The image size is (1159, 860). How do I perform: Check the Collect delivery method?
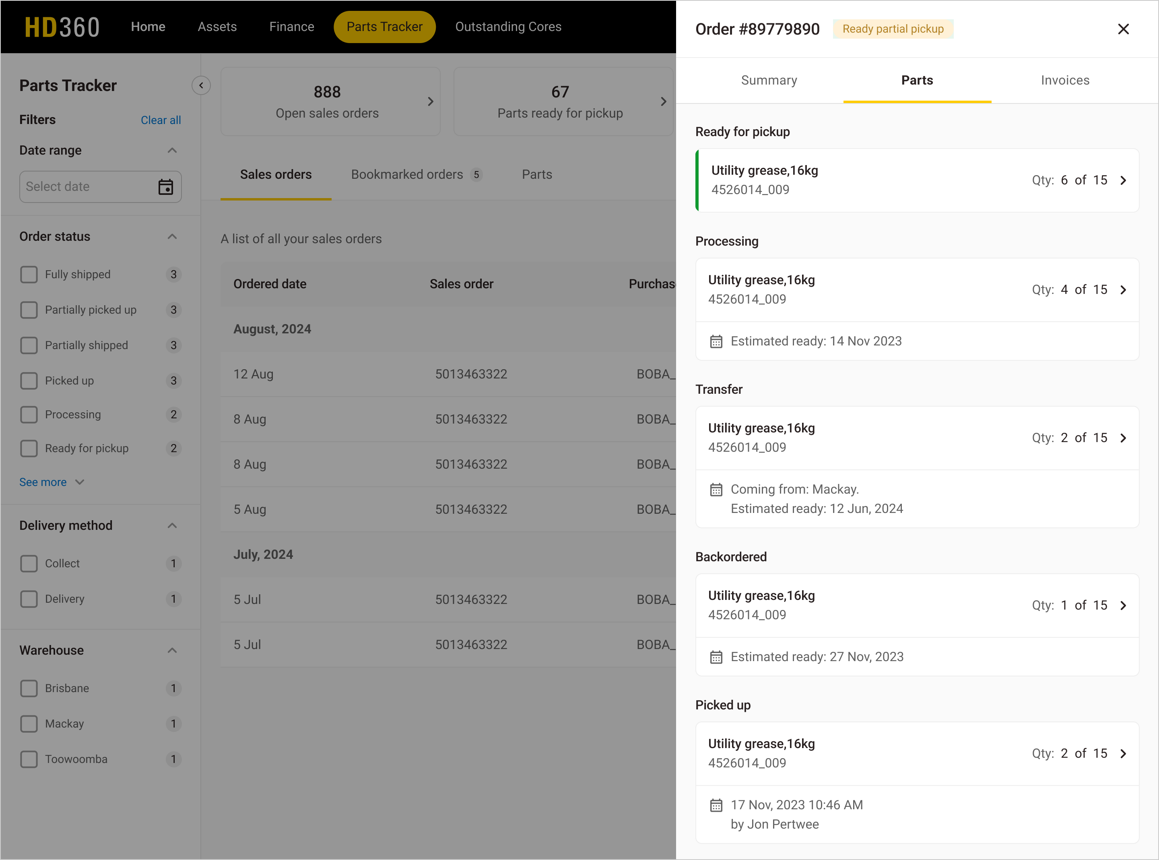pos(29,563)
